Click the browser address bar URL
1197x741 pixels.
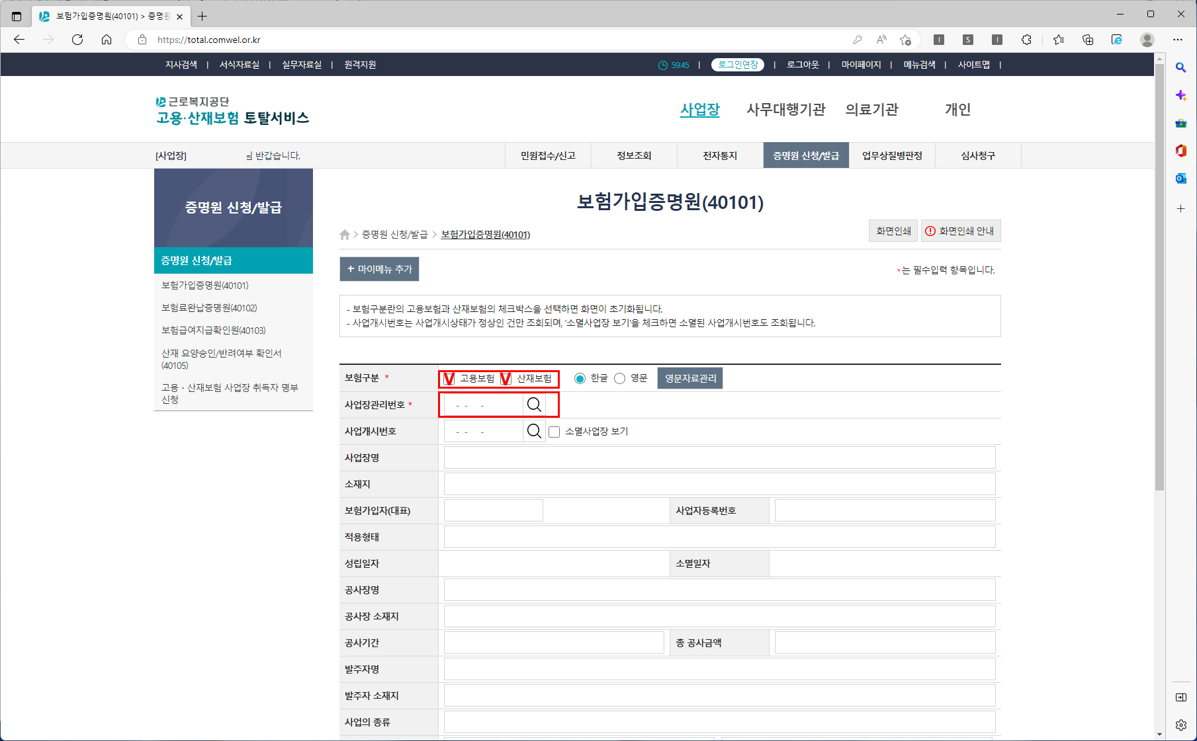coord(209,40)
